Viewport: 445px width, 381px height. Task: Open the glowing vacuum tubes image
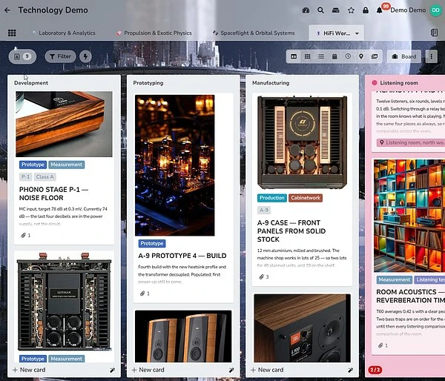[175, 165]
